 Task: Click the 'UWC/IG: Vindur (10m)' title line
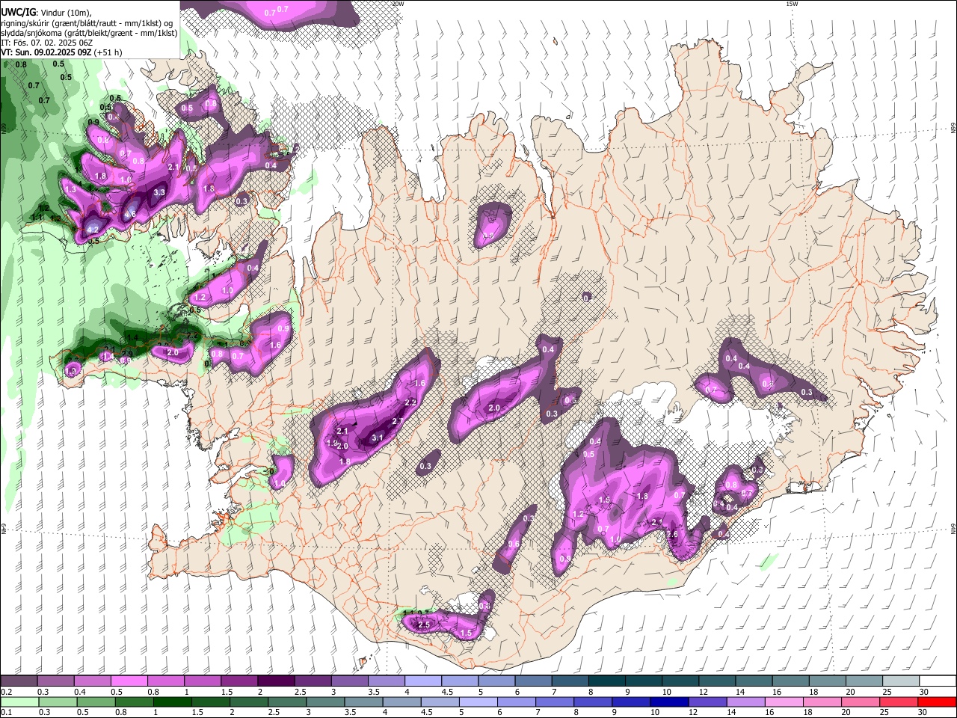point(46,13)
